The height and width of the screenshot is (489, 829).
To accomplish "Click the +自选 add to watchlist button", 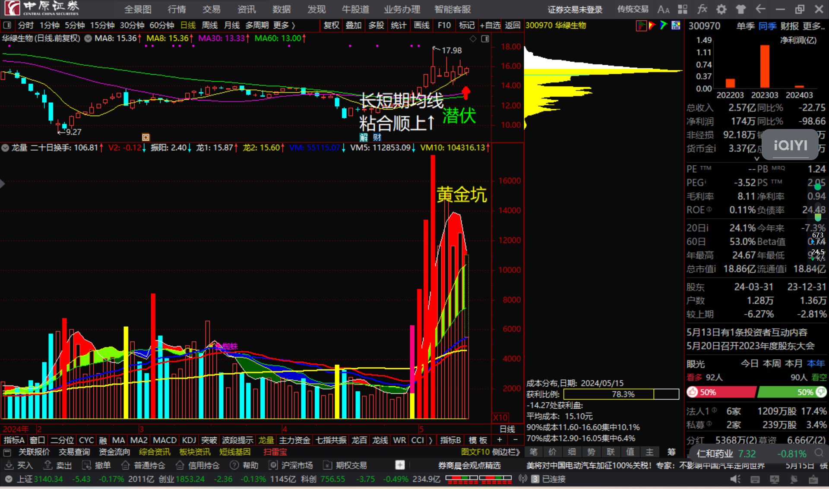I will (x=490, y=25).
